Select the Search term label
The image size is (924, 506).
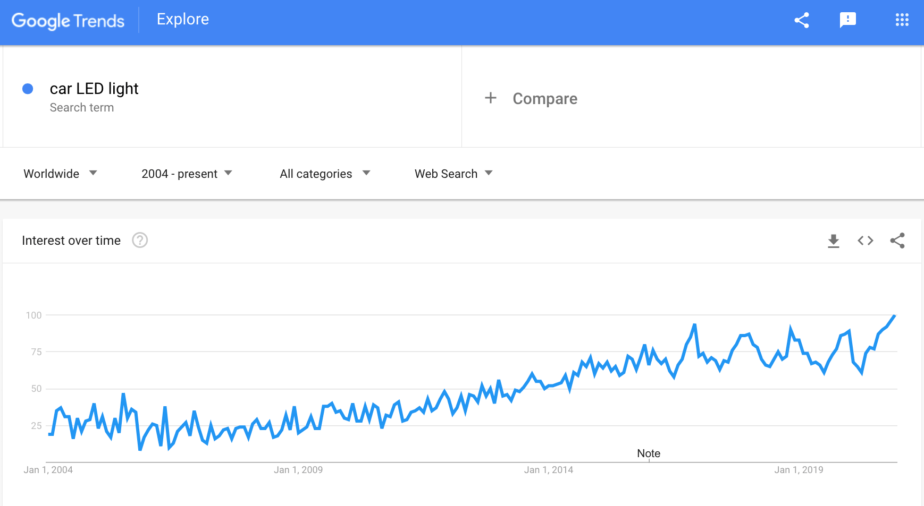click(x=82, y=107)
